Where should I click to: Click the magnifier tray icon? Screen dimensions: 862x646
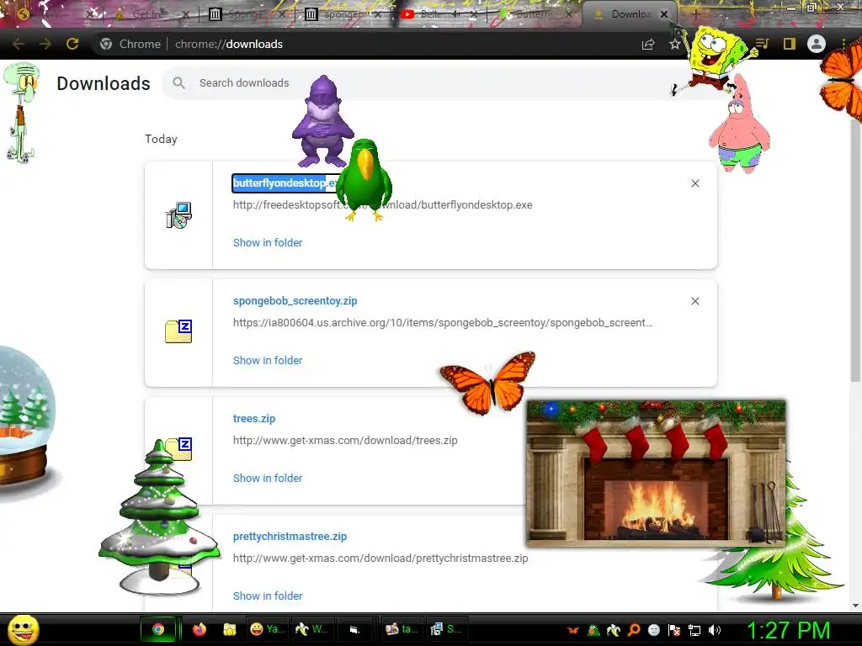click(633, 630)
